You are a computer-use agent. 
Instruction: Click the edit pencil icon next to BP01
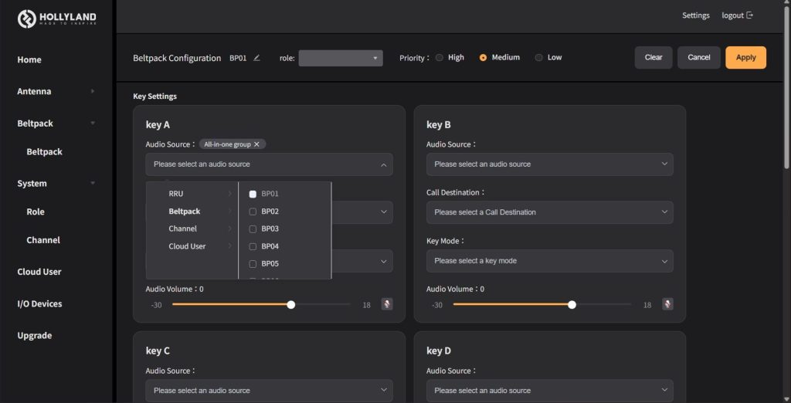[256, 58]
